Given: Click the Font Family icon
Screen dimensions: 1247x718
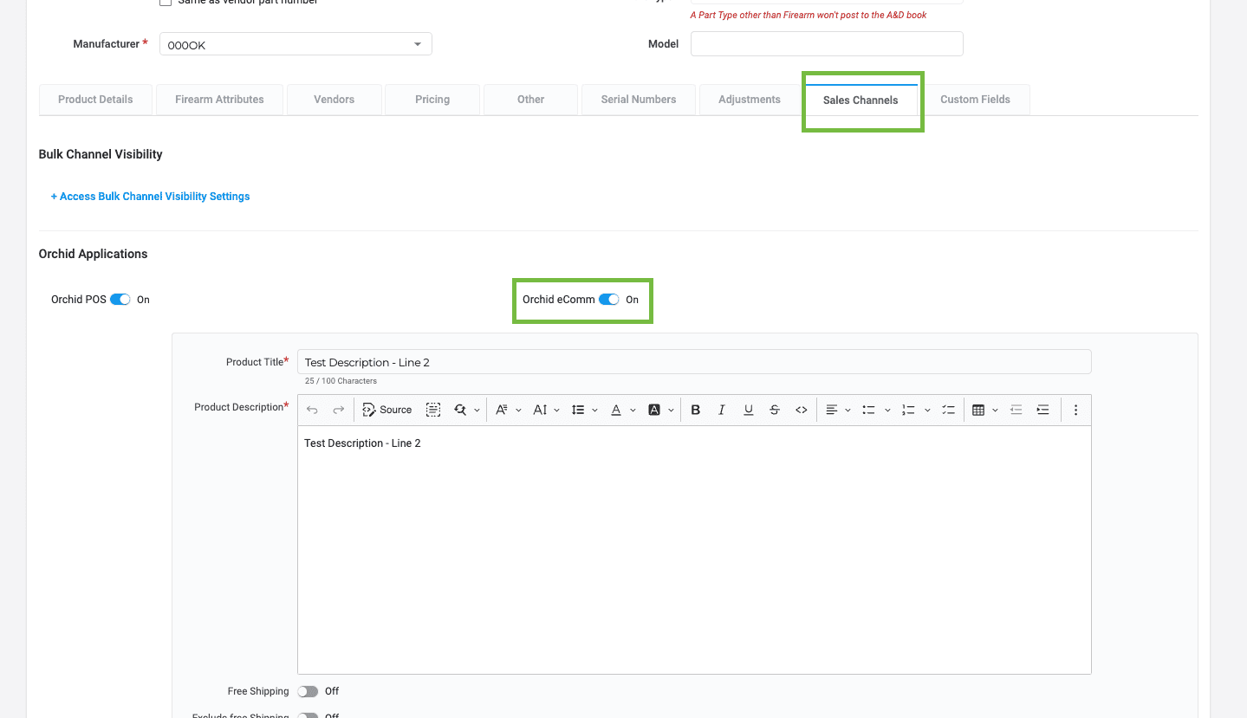Looking at the screenshot, I should tap(501, 410).
